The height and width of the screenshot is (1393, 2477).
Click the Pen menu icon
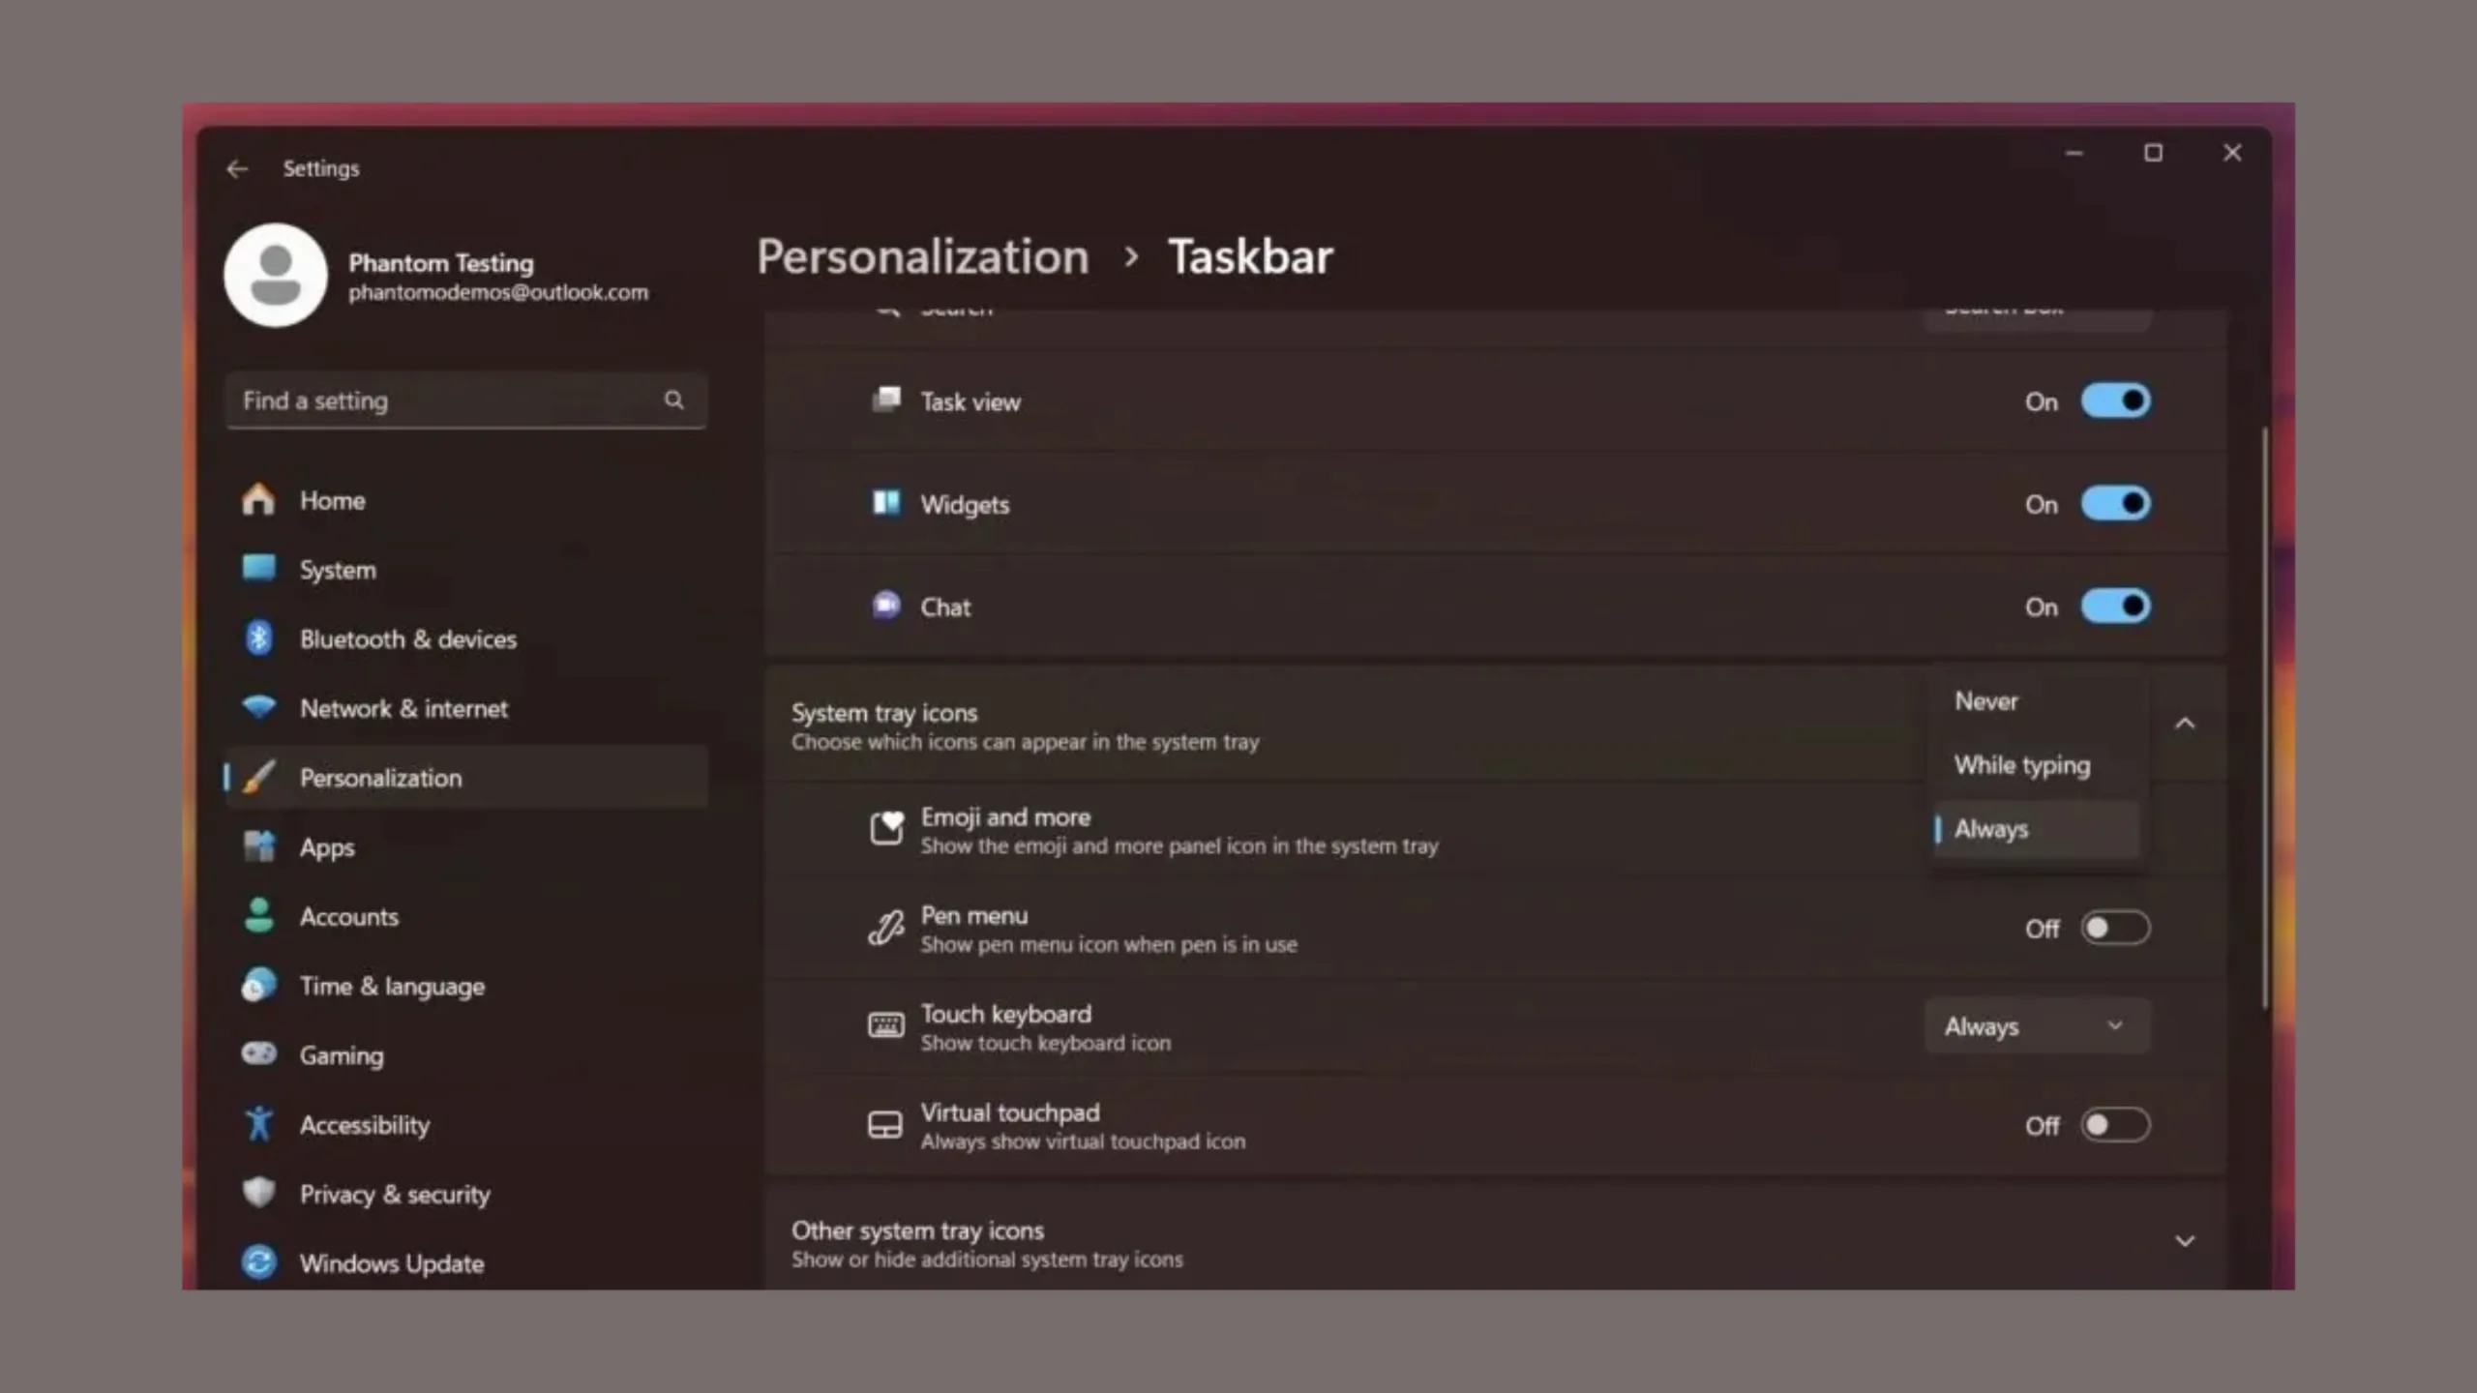pos(886,927)
